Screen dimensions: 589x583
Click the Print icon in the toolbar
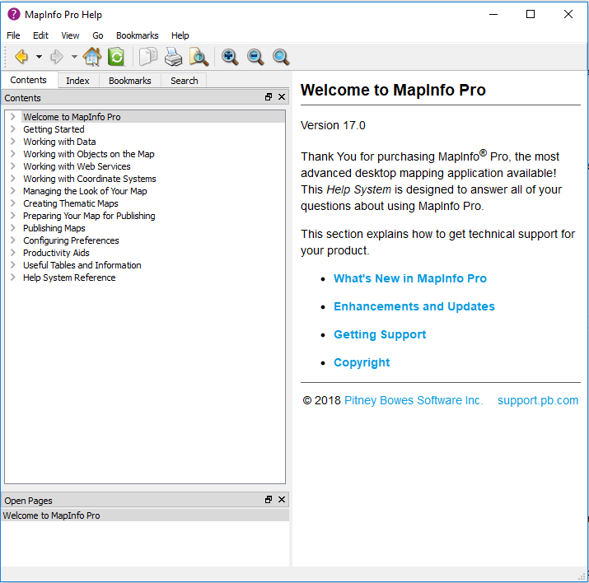click(173, 57)
